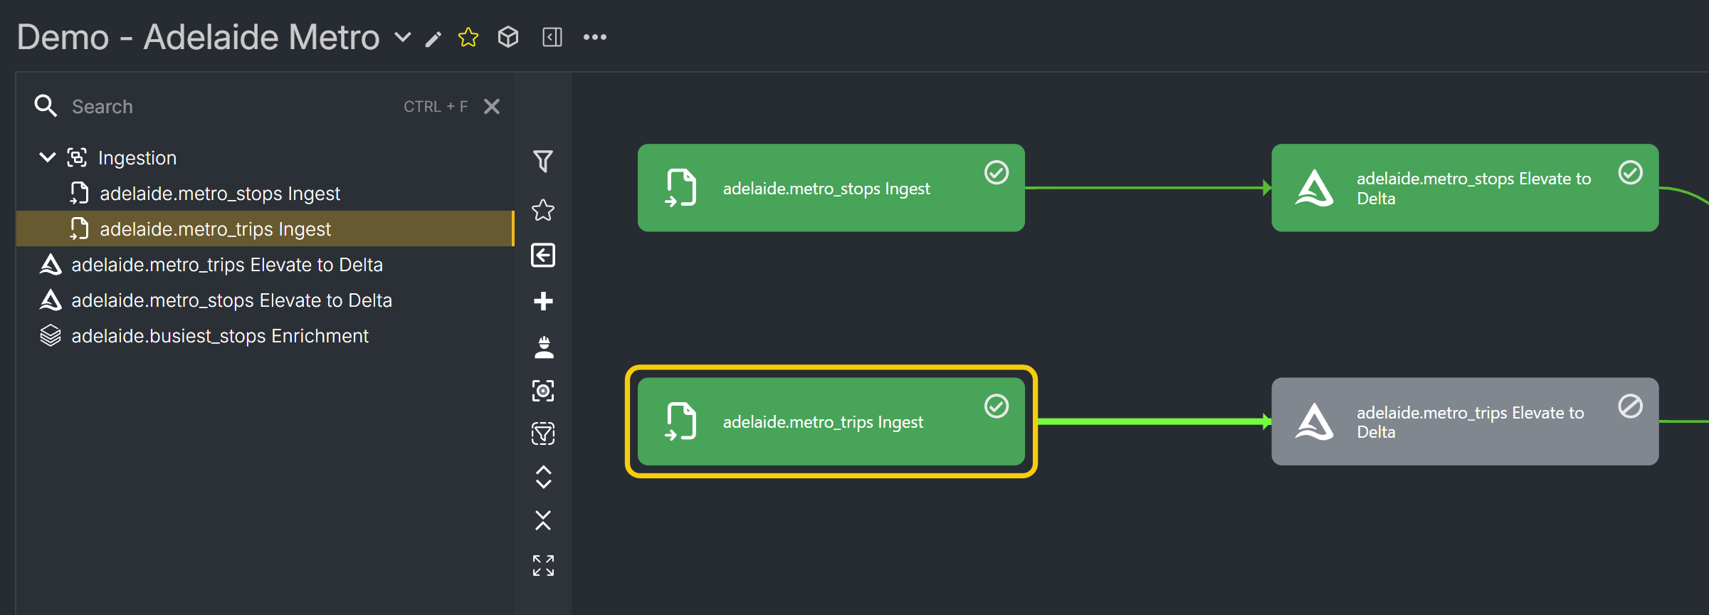1709x615 pixels.
Task: Toggle the yellow favorite star next to title
Action: click(x=468, y=37)
